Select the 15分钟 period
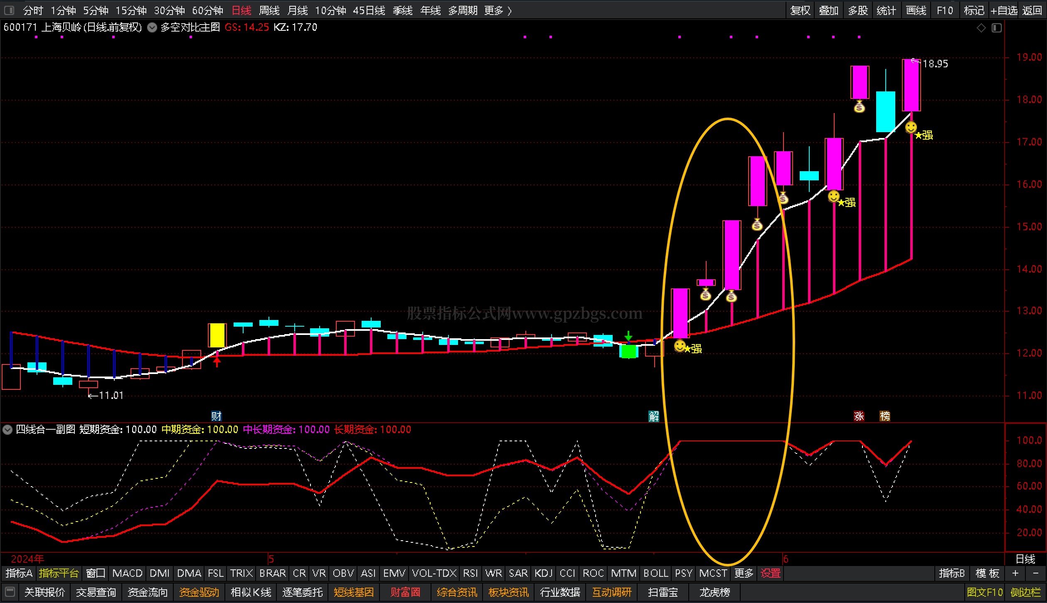Viewport: 1047px width, 603px height. 131,10
